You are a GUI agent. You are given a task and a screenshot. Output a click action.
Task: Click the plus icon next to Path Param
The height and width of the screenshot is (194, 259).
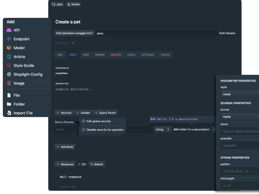tap(73, 43)
